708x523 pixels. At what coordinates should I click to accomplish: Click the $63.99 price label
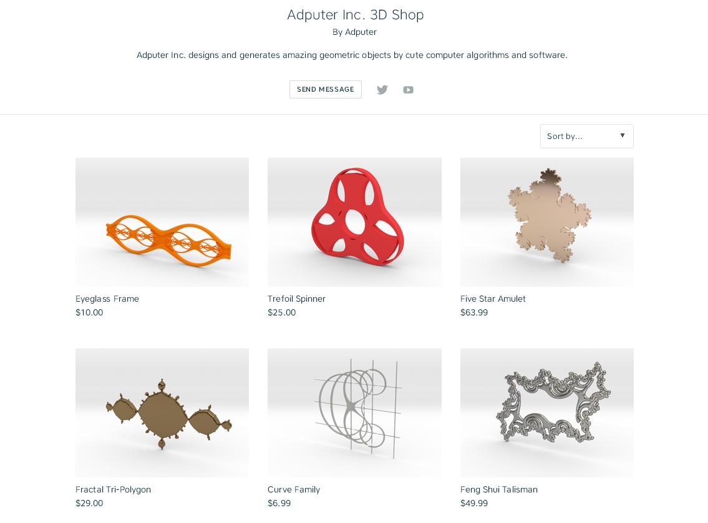click(x=473, y=312)
